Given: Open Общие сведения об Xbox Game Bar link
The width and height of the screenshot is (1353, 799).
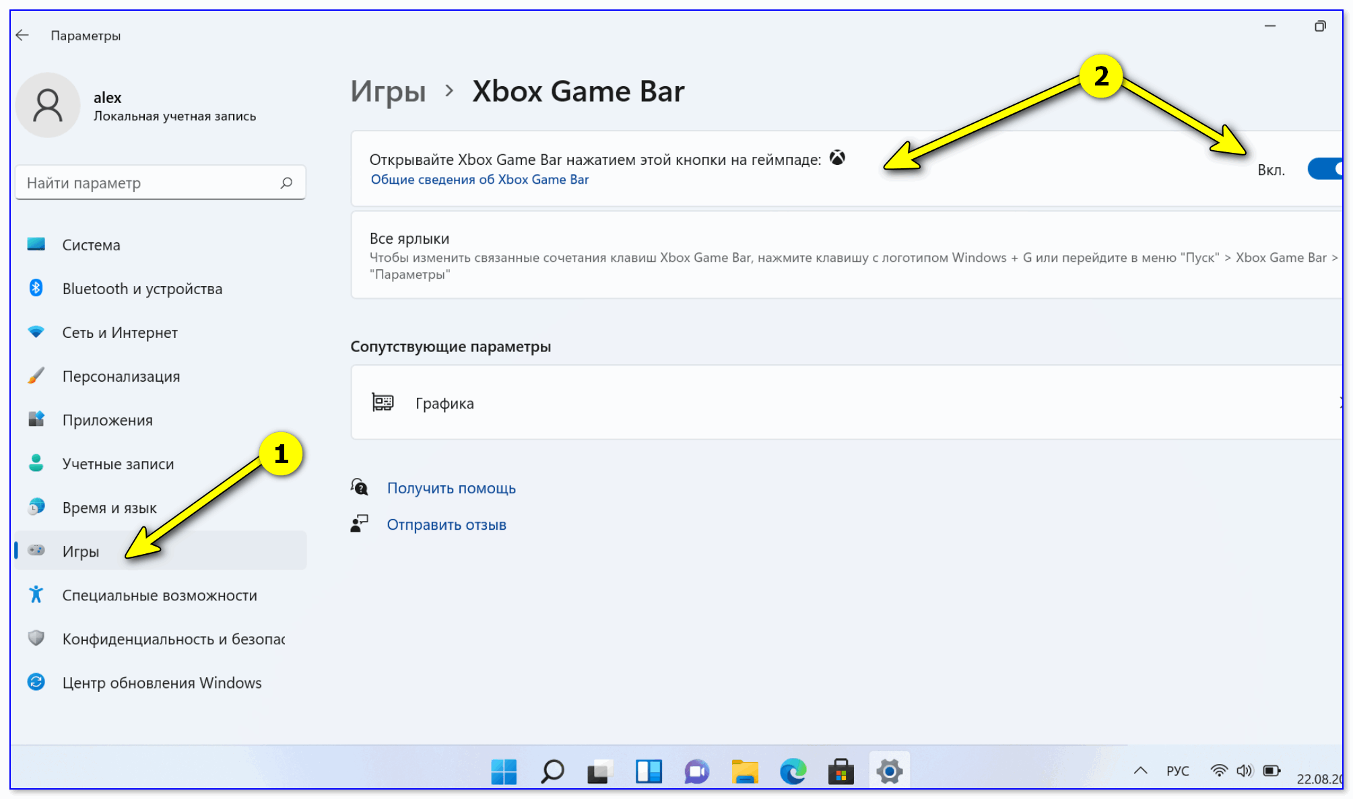Looking at the screenshot, I should pos(480,180).
